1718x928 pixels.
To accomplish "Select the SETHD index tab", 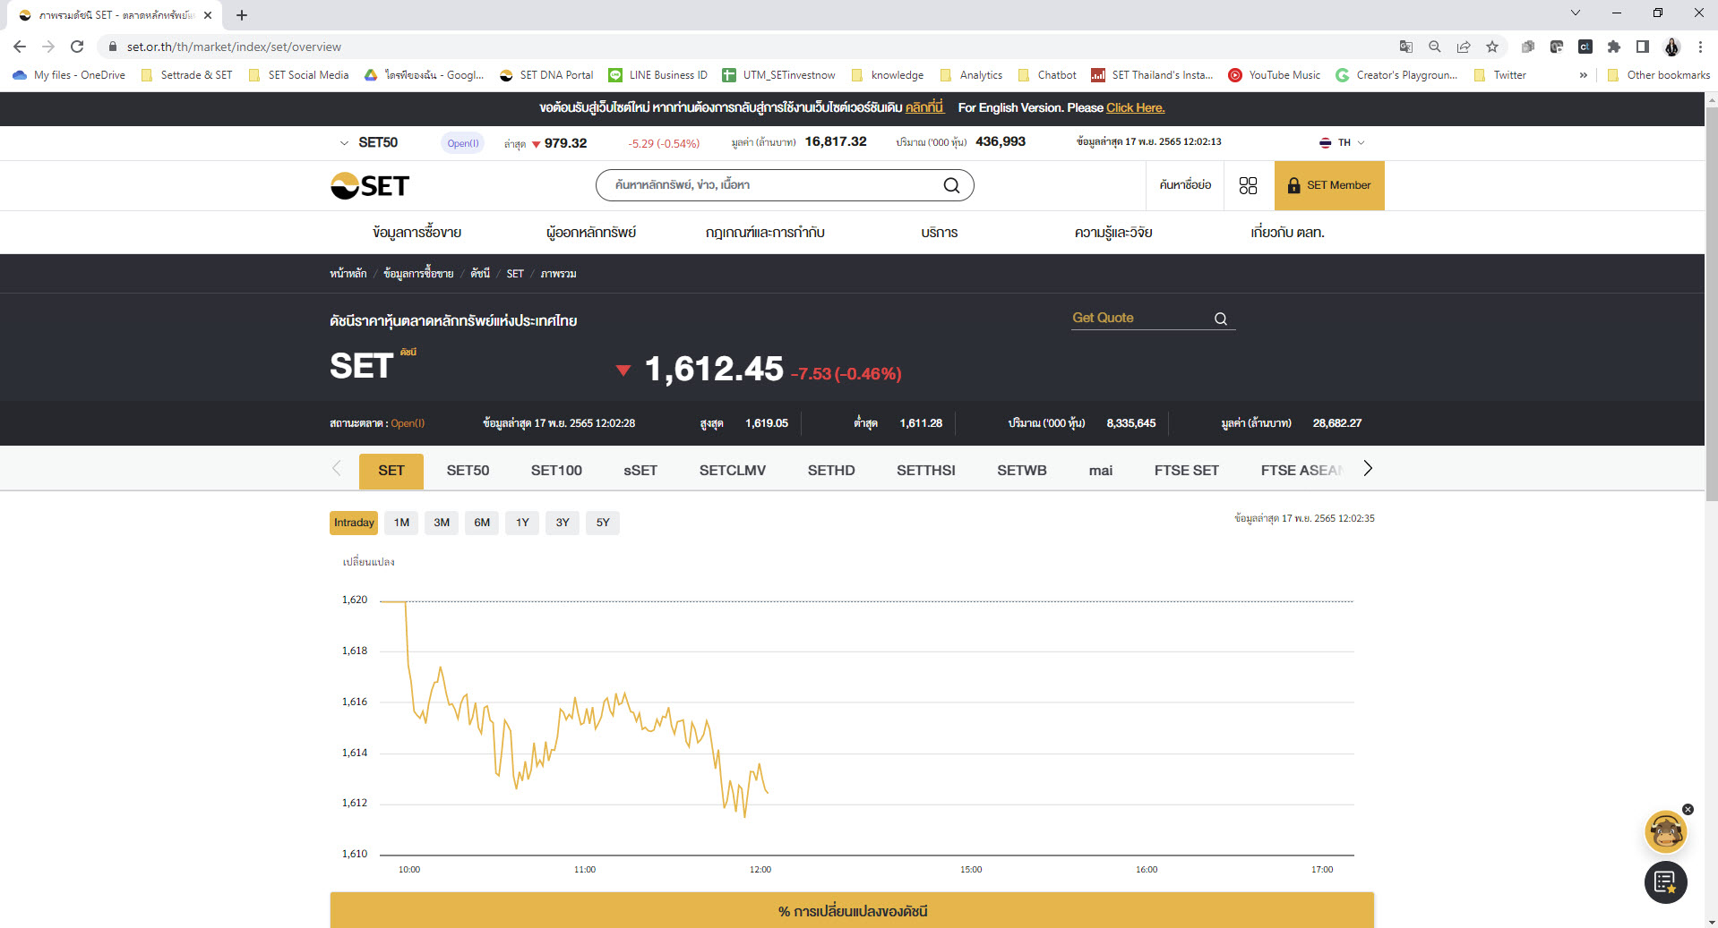I will coord(830,471).
